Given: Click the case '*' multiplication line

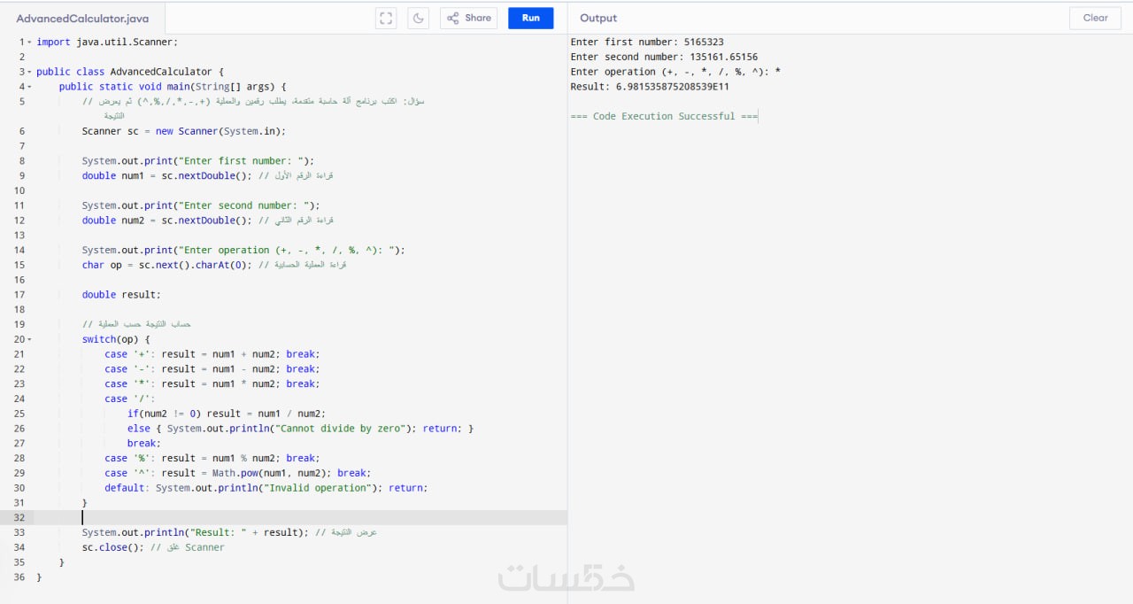Looking at the screenshot, I should point(212,384).
